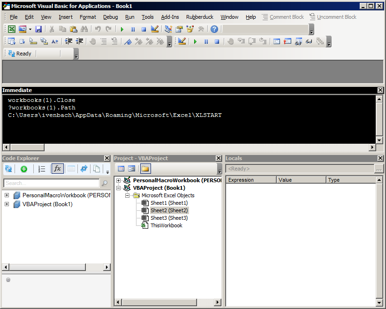Open the Debug menu
Image resolution: width=386 pixels, height=309 pixels.
[x=110, y=17]
